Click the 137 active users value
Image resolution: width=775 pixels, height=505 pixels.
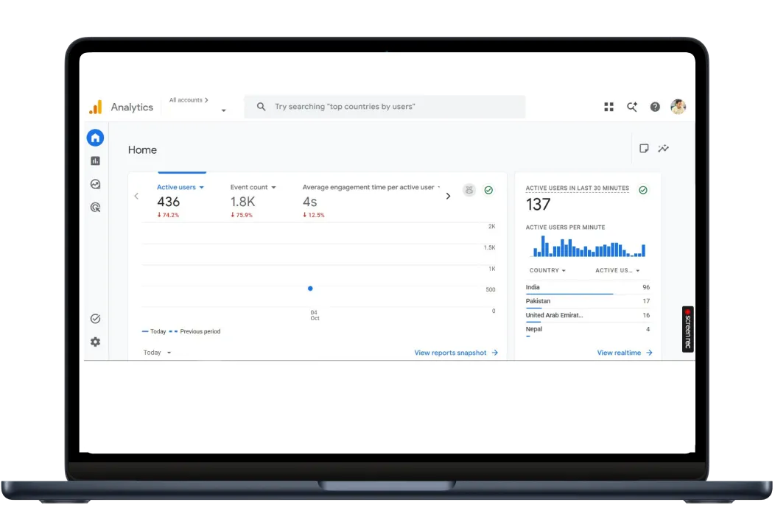tap(538, 204)
